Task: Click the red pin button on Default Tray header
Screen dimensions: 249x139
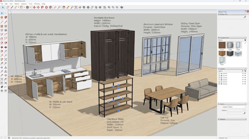Action: tap(248, 11)
